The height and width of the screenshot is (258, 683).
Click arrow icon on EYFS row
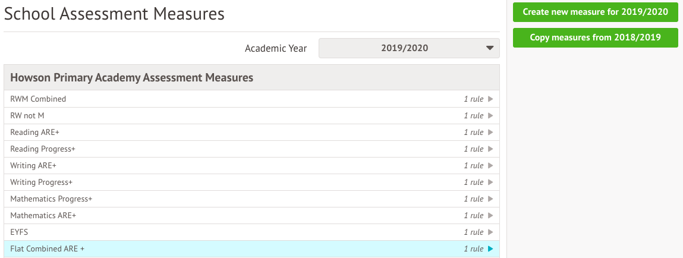(x=490, y=232)
